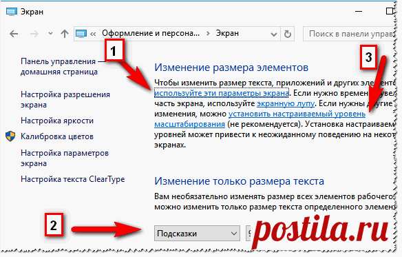Click heading 'Изменение размера элементов'

[x=231, y=68]
